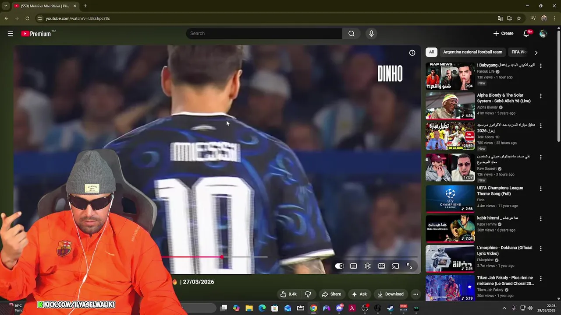This screenshot has width=561, height=315.
Task: Like the video (8.4k)
Action: click(288, 294)
